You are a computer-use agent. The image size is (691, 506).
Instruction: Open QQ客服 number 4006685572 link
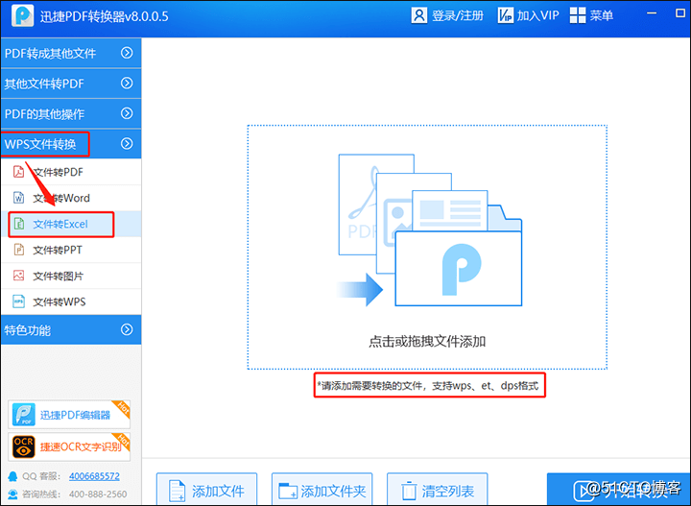point(94,476)
